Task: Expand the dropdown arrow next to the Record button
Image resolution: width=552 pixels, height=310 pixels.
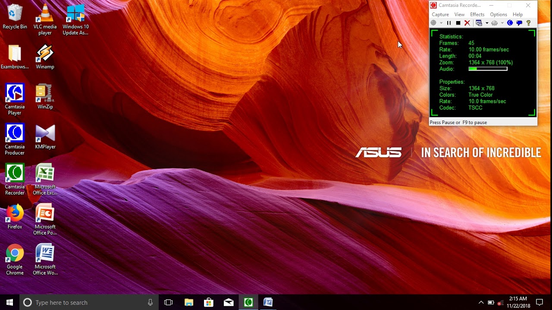Action: (x=441, y=23)
